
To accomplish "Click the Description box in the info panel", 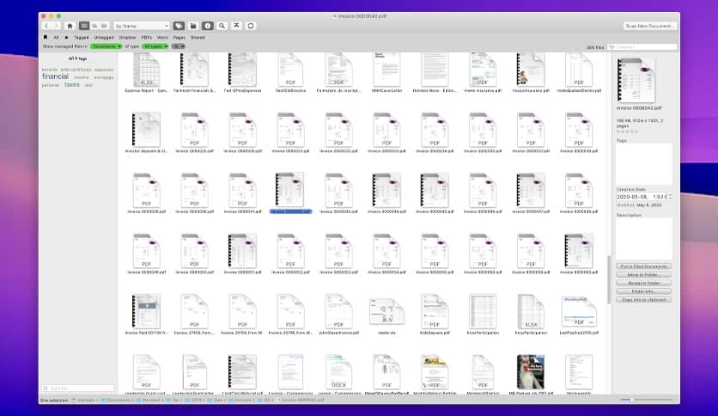I will [x=644, y=238].
